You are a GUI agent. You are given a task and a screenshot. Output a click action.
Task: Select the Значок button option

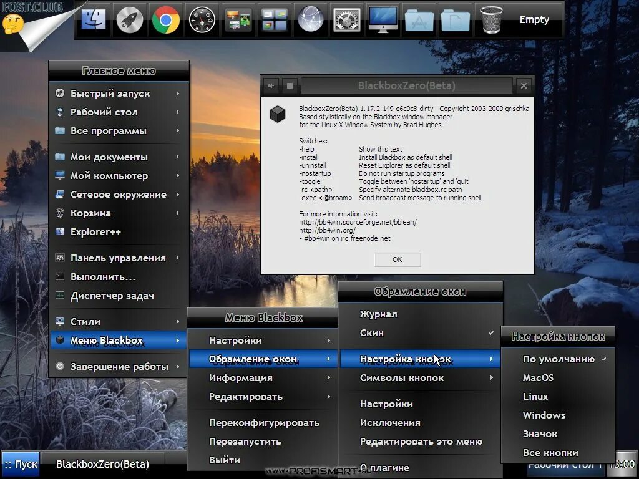pos(559,434)
